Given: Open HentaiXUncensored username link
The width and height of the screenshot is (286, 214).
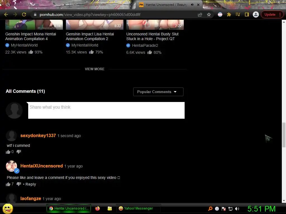Looking at the screenshot, I should [x=42, y=166].
